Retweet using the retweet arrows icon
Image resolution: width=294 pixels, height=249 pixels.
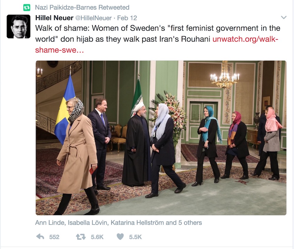pos(81,237)
